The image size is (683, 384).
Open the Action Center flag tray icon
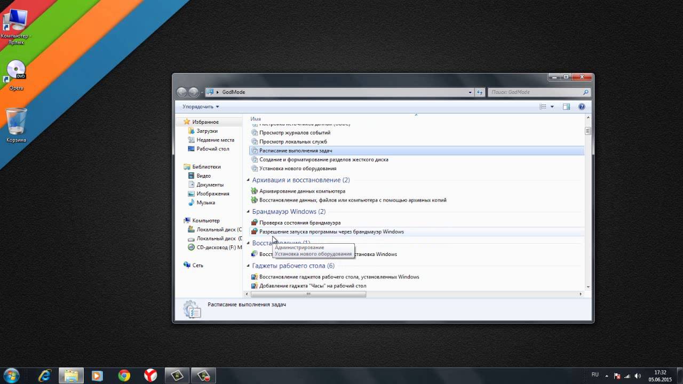pos(617,375)
